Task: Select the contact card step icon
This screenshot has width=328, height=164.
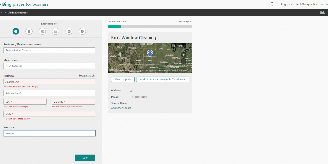Action: [x=55, y=31]
